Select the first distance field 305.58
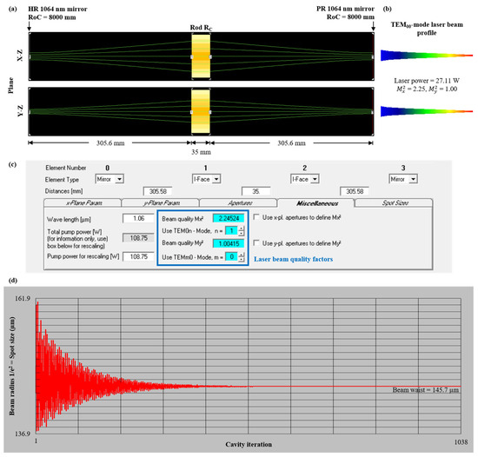Image resolution: width=478 pixels, height=457 pixels. (x=158, y=191)
